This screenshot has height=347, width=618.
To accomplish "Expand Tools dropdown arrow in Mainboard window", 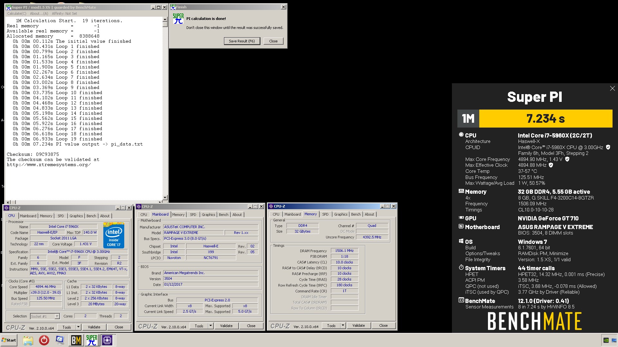I will (x=211, y=326).
